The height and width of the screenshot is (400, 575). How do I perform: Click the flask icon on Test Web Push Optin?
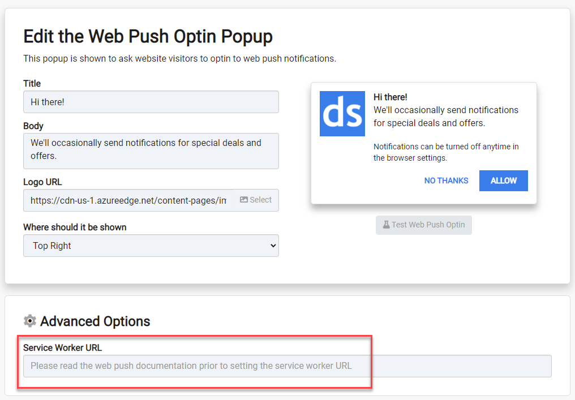(386, 225)
